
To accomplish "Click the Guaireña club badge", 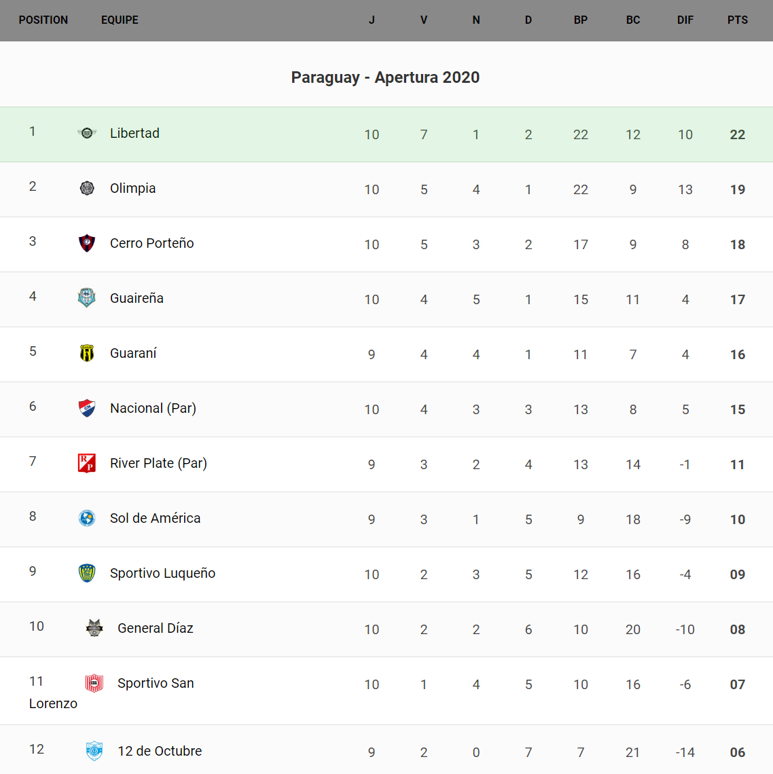I will [87, 298].
